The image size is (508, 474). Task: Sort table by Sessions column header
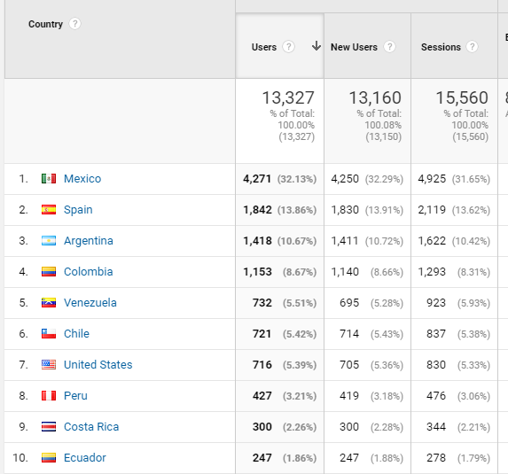coord(441,47)
